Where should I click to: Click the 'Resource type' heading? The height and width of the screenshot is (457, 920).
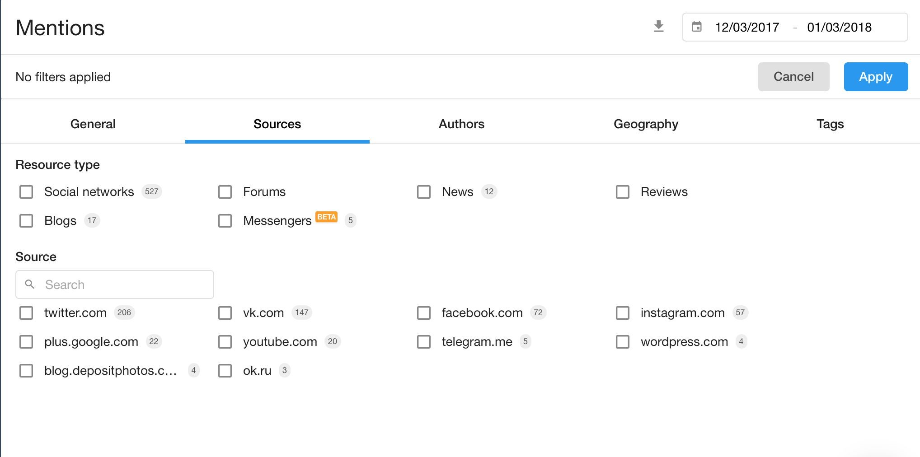[x=58, y=165]
